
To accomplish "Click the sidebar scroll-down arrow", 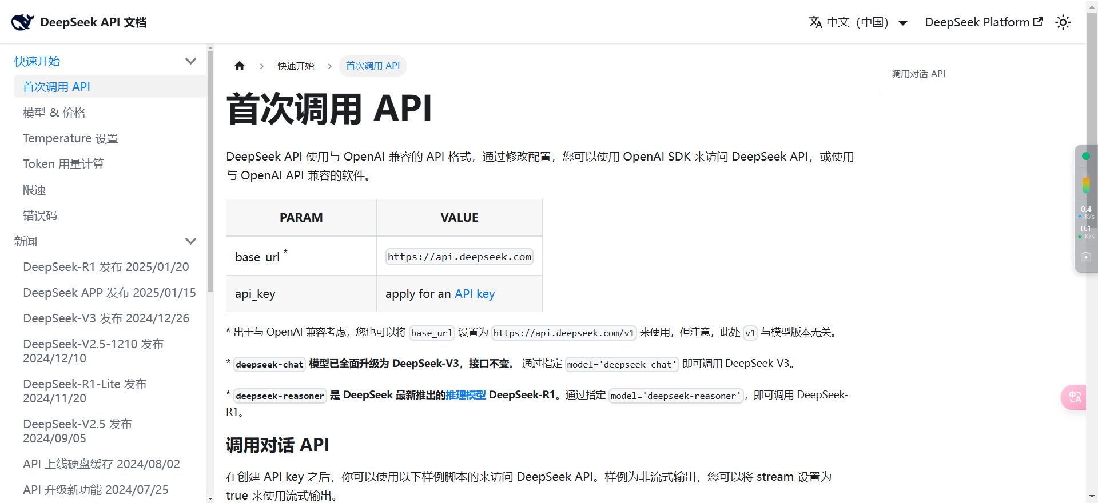I will (x=210, y=498).
